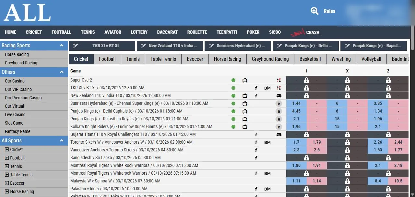Expand the Esoccer node in the All Sports tree
Screen dimensions: 415x197
click(7, 183)
